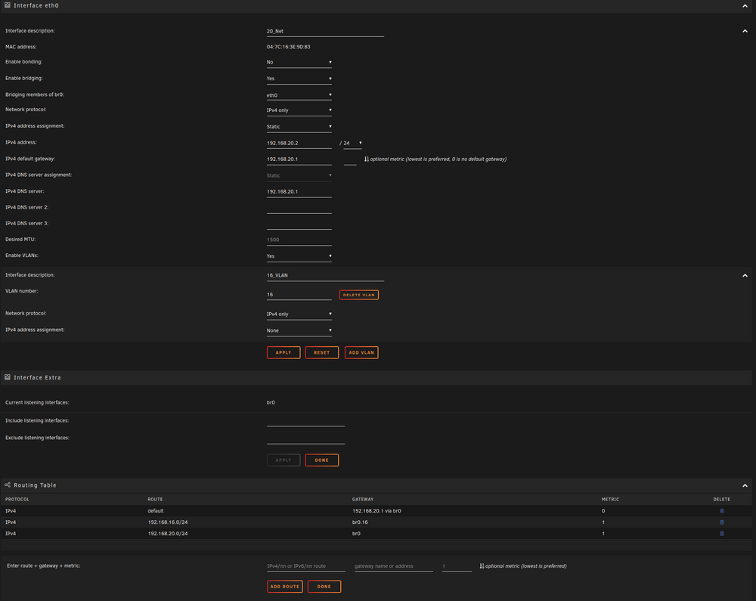
Task: Click the Routing Table header icon
Action: pyautogui.click(x=8, y=485)
